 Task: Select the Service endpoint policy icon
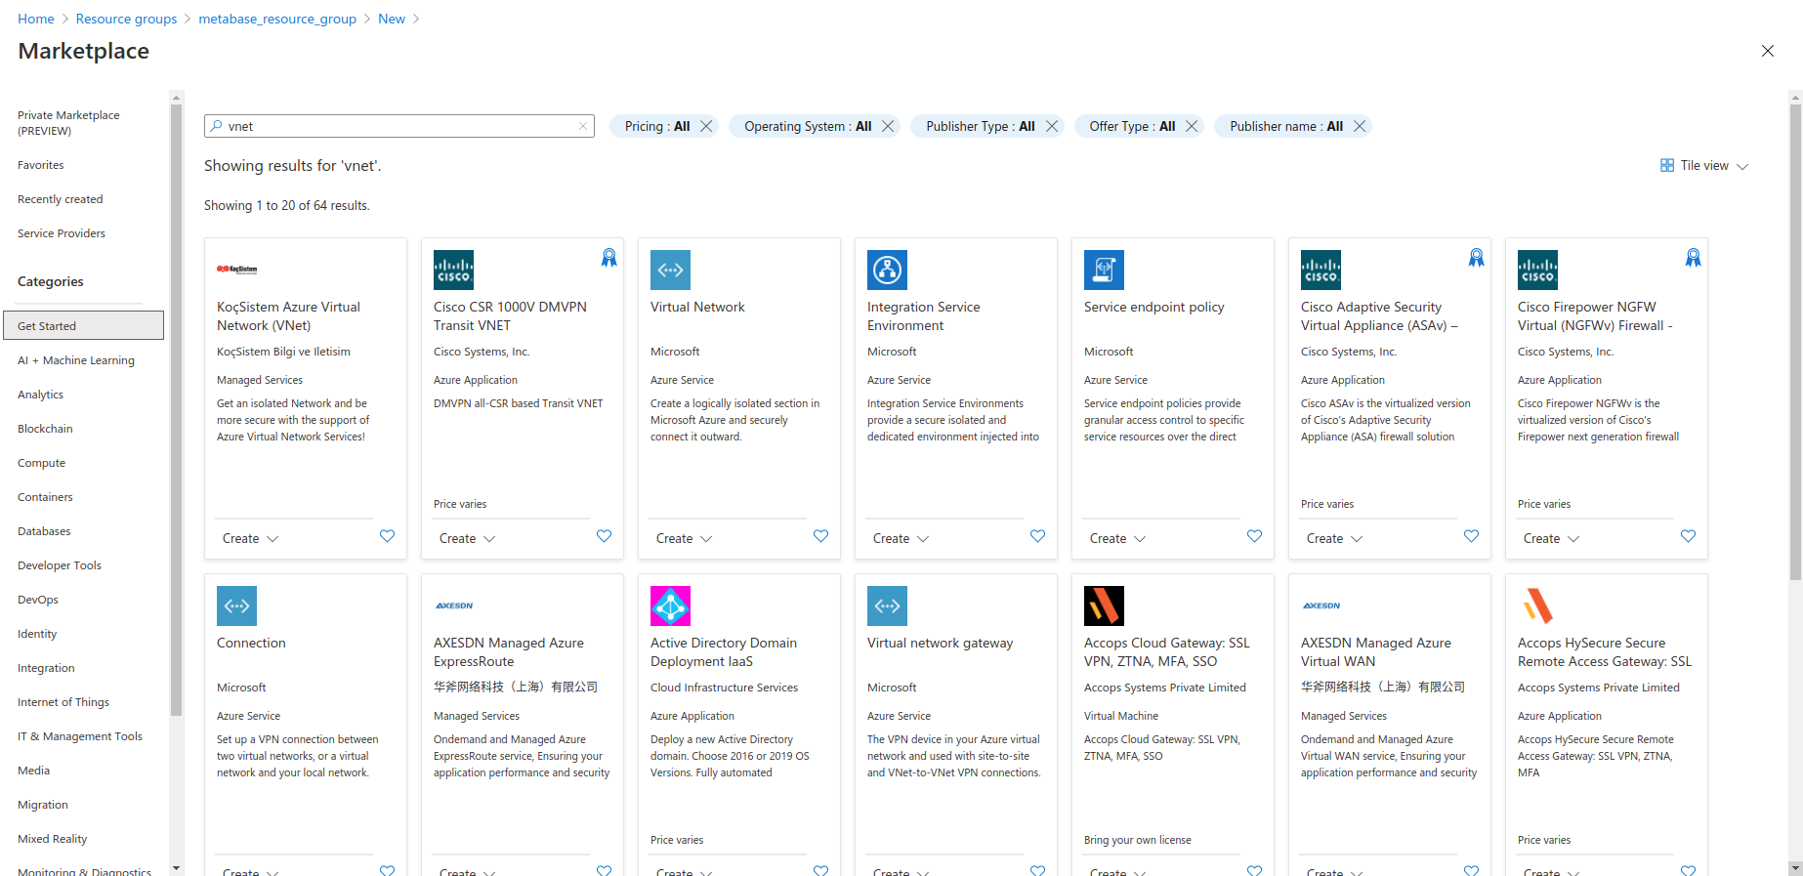click(1104, 270)
